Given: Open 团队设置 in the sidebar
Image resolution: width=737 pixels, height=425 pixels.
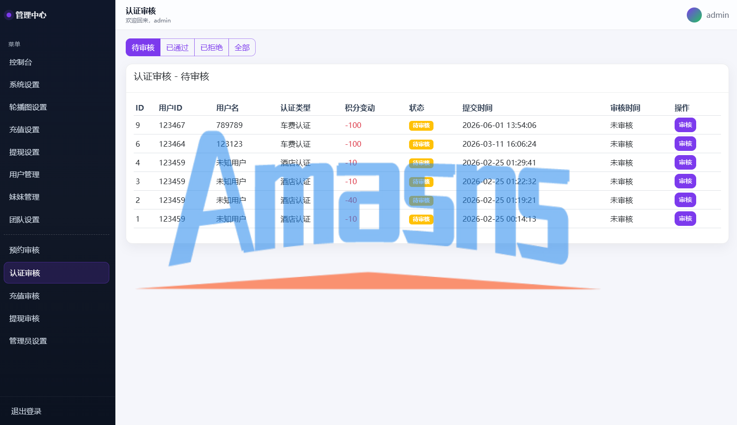Looking at the screenshot, I should point(56,220).
